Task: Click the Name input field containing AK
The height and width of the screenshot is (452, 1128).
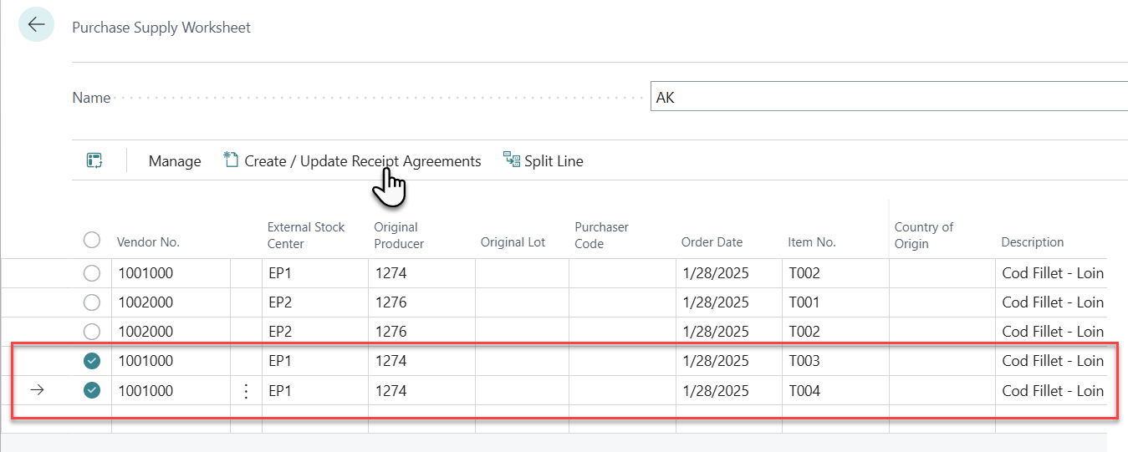Action: coord(886,97)
